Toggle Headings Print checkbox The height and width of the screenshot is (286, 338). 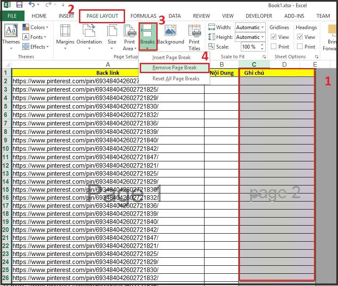click(x=300, y=46)
